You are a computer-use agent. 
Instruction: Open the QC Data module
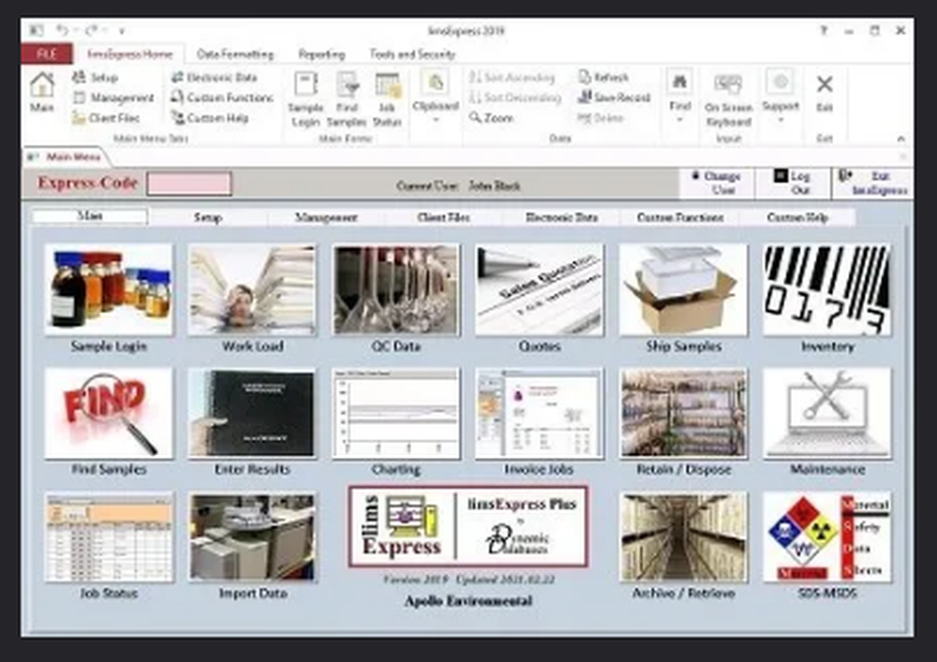[396, 289]
